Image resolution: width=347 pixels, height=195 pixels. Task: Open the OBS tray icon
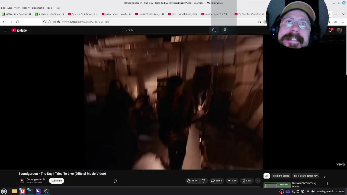[282, 191]
